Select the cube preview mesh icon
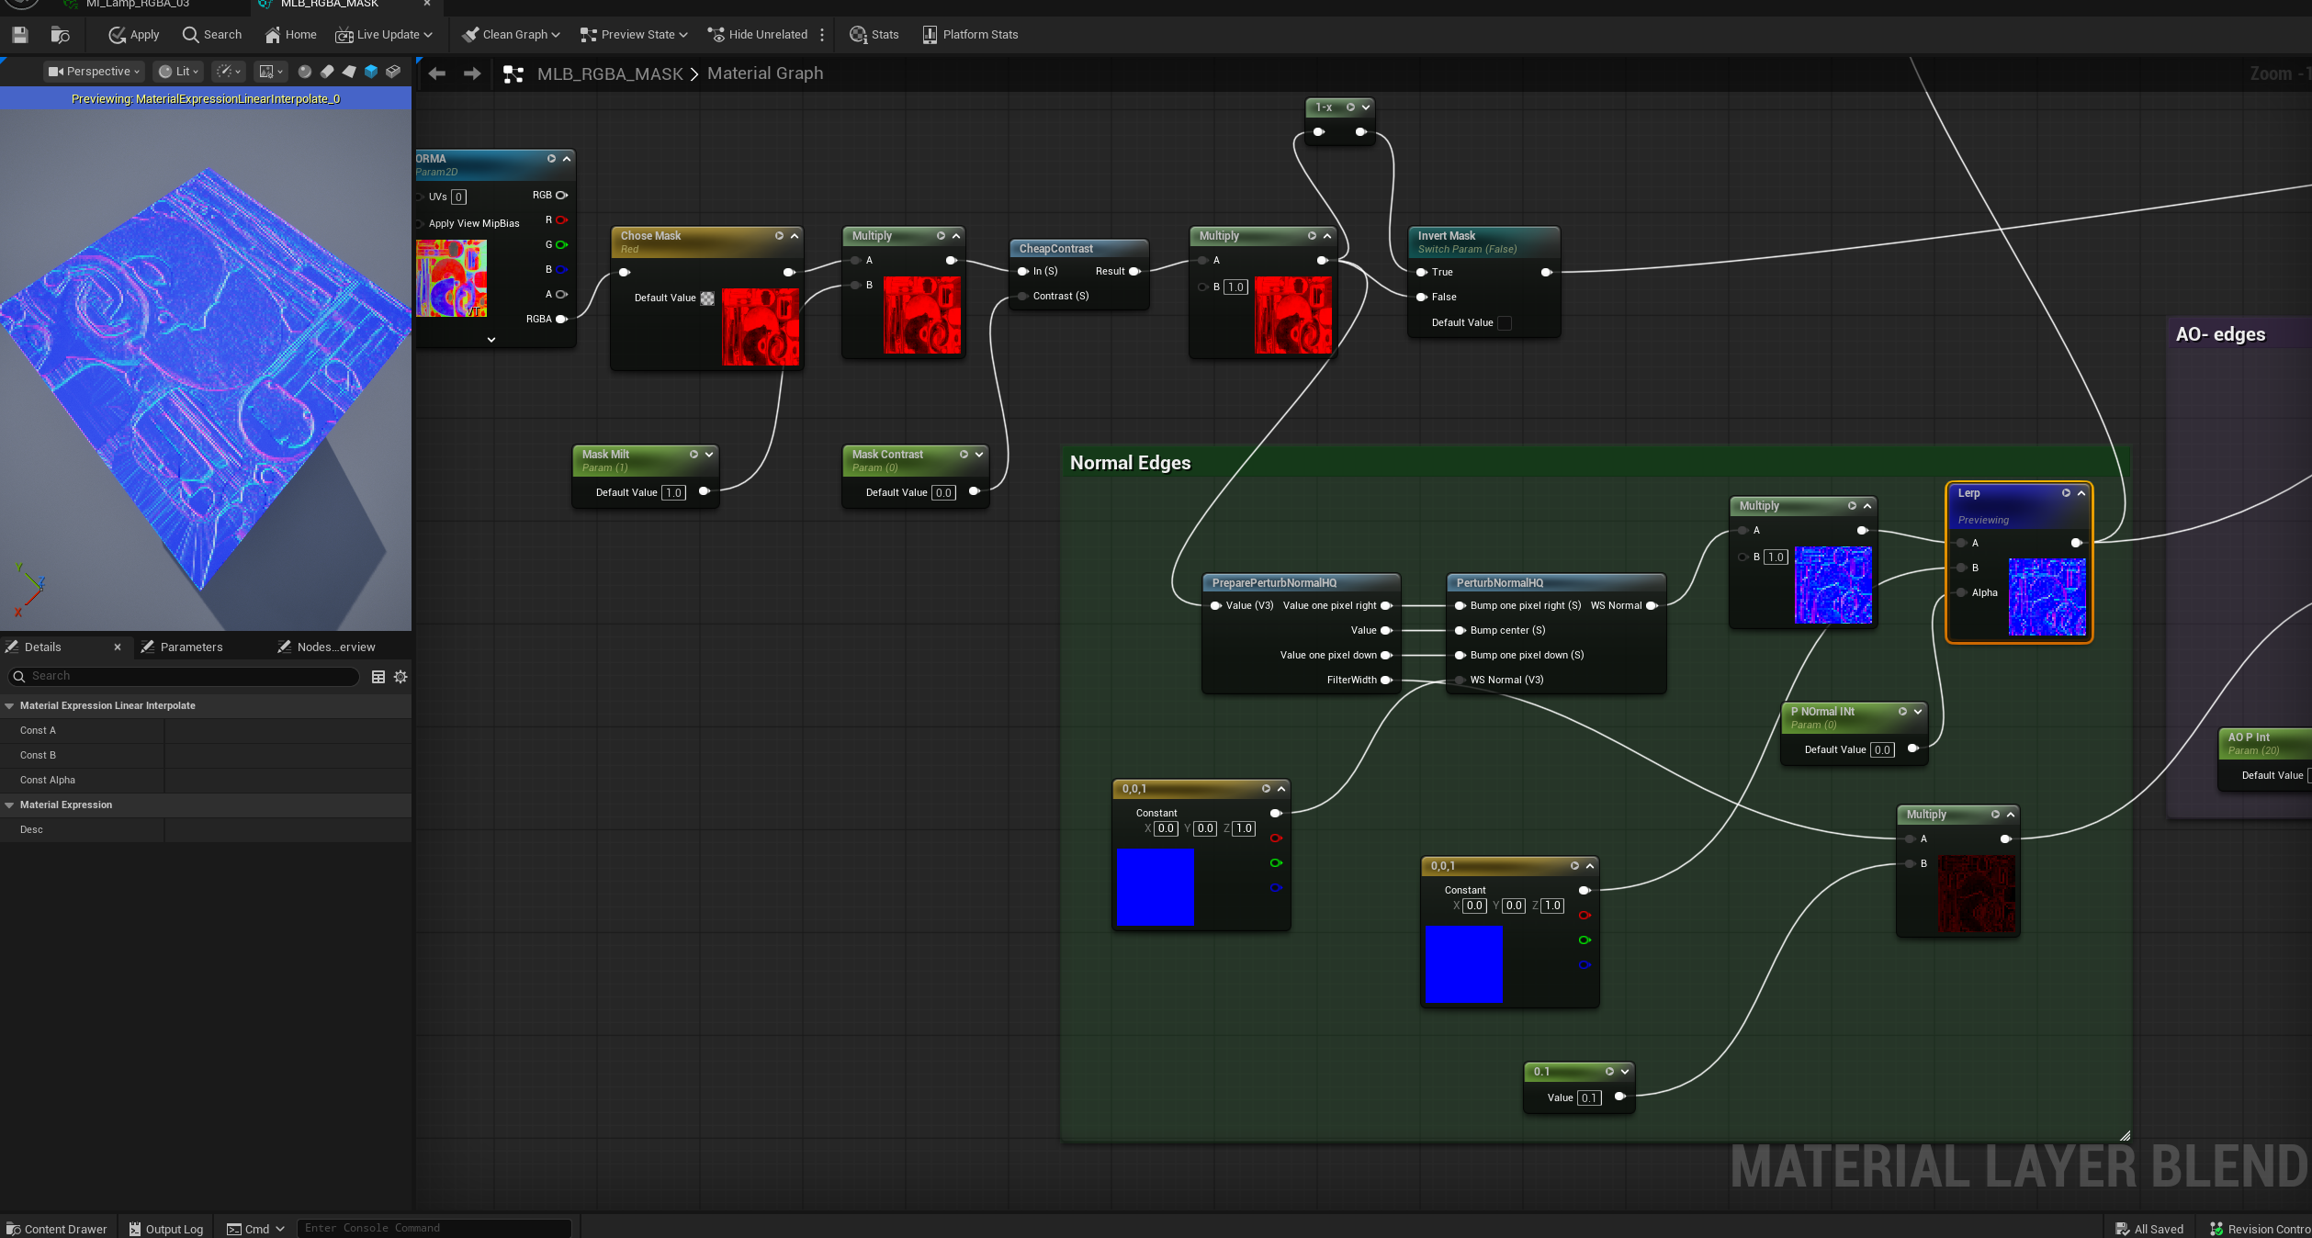Screen dimensions: 2312x1238 [371, 72]
